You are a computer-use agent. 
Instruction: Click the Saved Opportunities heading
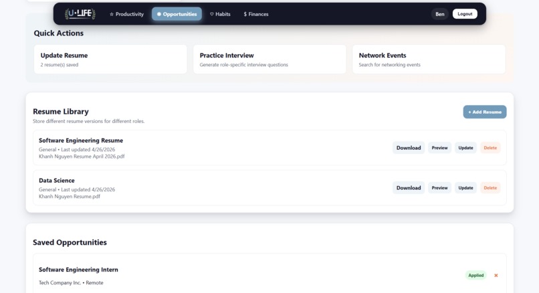[70, 242]
